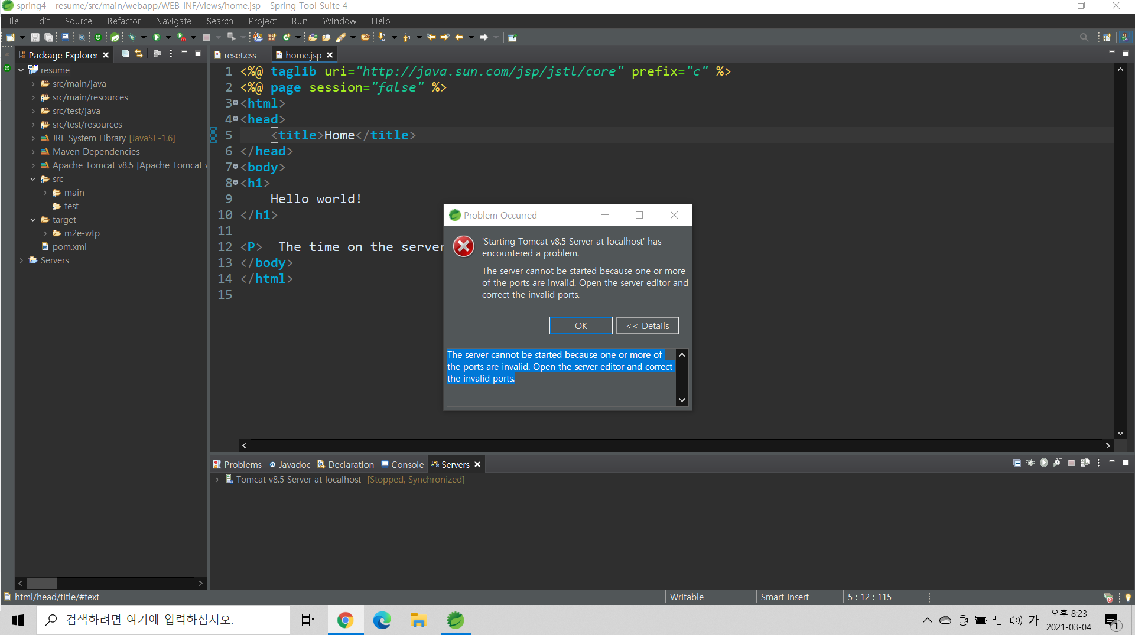Screen dimensions: 1135x635
Task: Click the Forward navigation arrow in toolbar
Action: pos(484,37)
